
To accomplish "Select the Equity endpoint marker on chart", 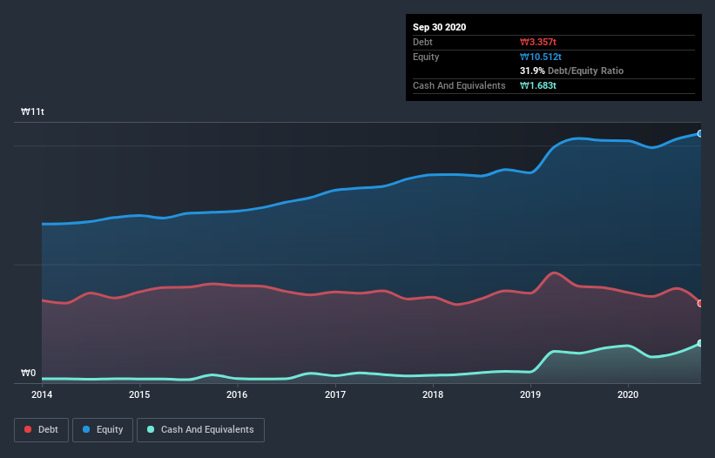I will [700, 133].
